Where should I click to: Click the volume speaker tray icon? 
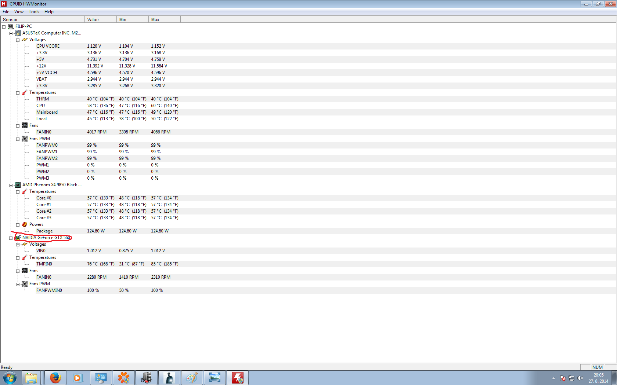click(580, 378)
